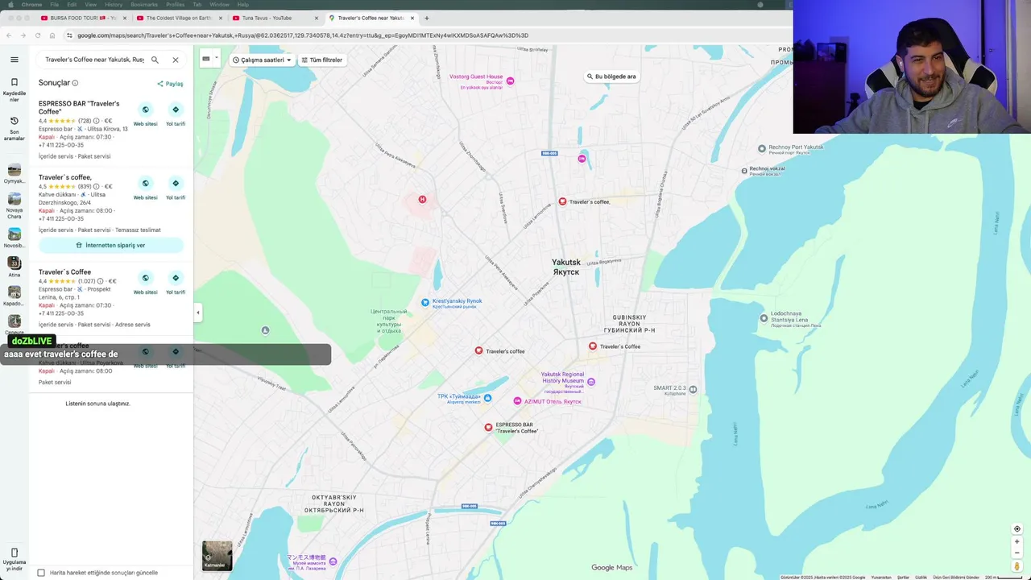Expand the keyboard input tool dropdown arrow
Viewport: 1031px width, 580px height.
(216, 58)
